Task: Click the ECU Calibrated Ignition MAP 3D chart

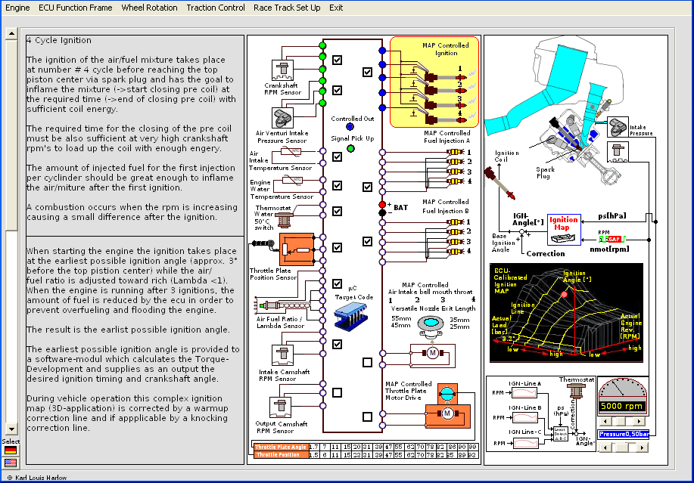Action: pos(567,313)
